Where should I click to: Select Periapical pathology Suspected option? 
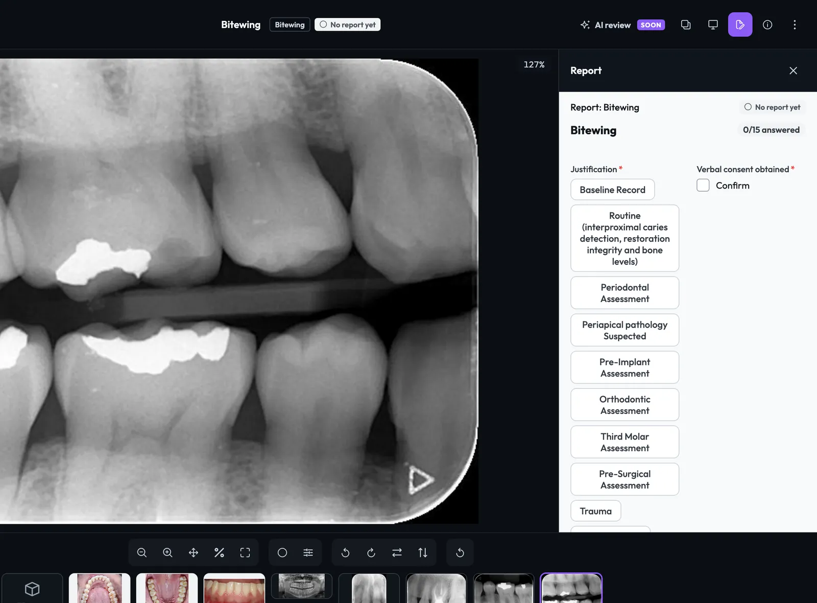pos(624,330)
